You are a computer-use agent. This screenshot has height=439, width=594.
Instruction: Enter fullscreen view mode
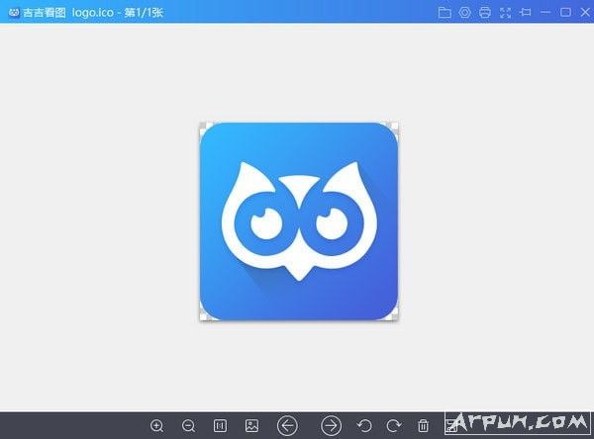pyautogui.click(x=505, y=13)
